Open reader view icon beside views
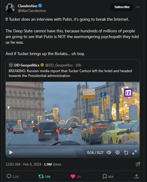 tap(138, 164)
